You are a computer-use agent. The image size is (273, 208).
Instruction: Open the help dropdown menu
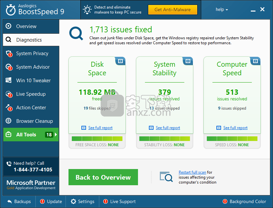coord(222,10)
